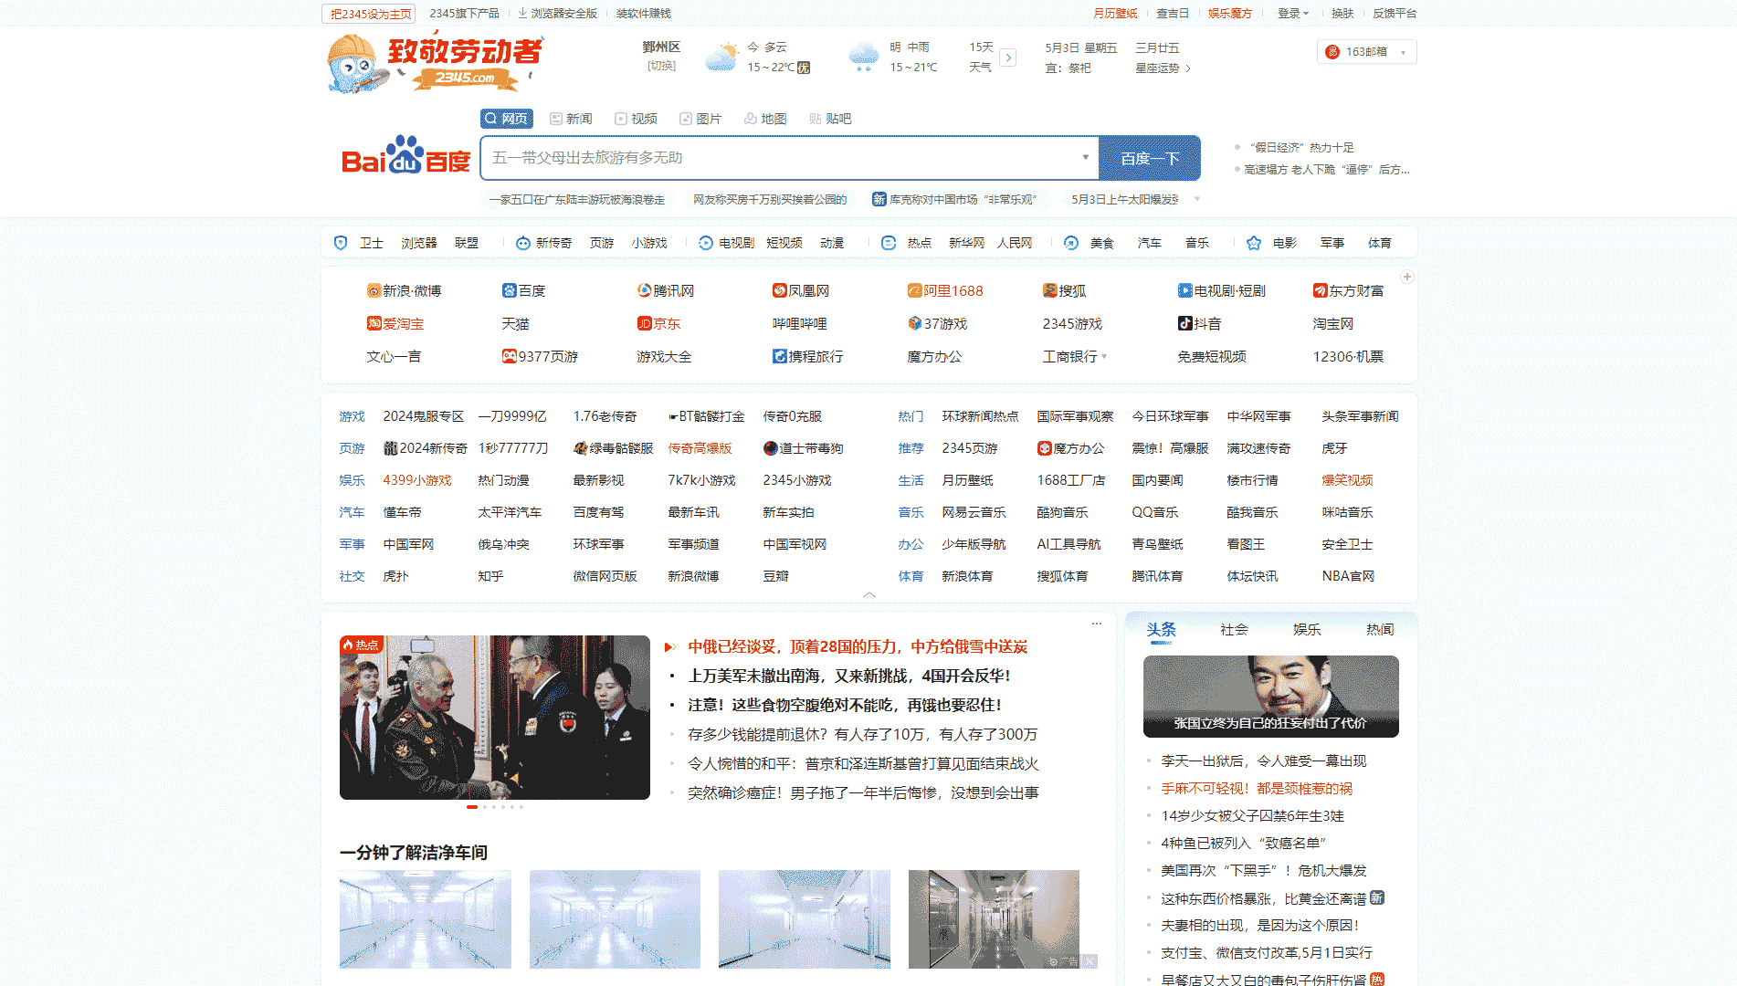Click 切换 to change city

point(661,66)
